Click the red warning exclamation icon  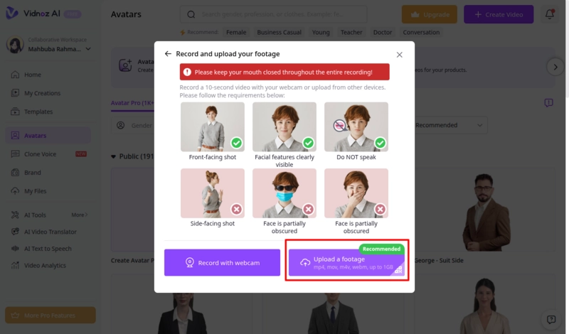187,72
